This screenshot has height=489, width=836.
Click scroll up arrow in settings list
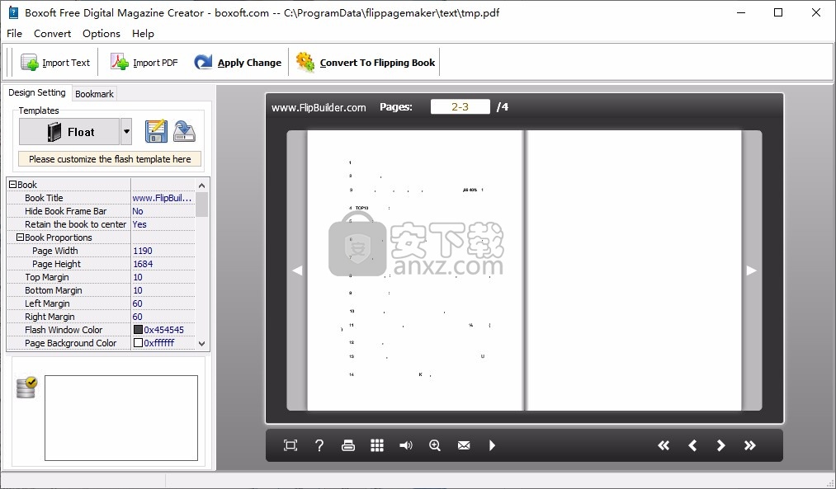pyautogui.click(x=201, y=186)
